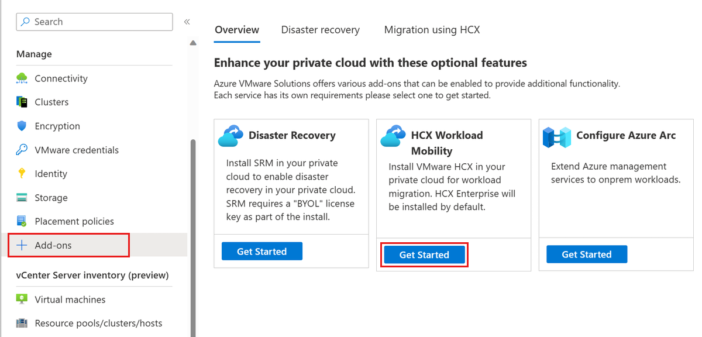The height and width of the screenshot is (337, 702).
Task: Get Started with Disaster Recovery
Action: pos(262,251)
